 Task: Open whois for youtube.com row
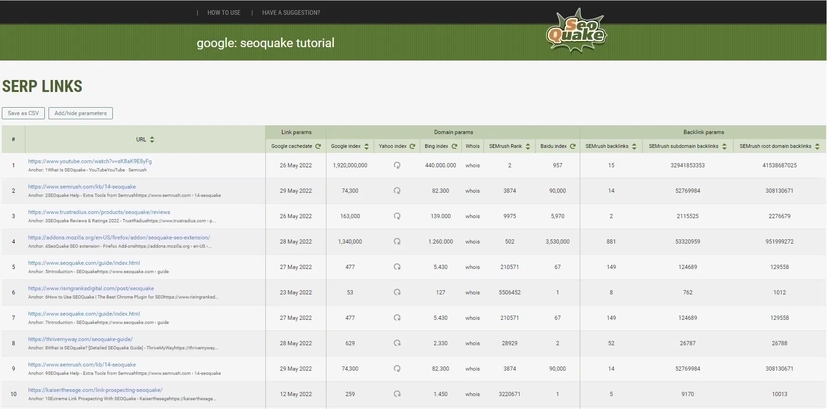472,165
